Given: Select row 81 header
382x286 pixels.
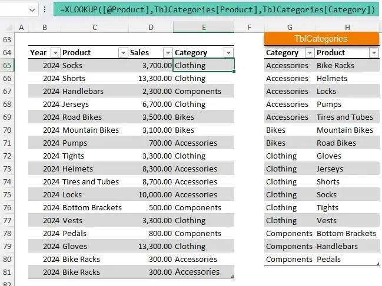Looking at the screenshot, I should 7,272.
